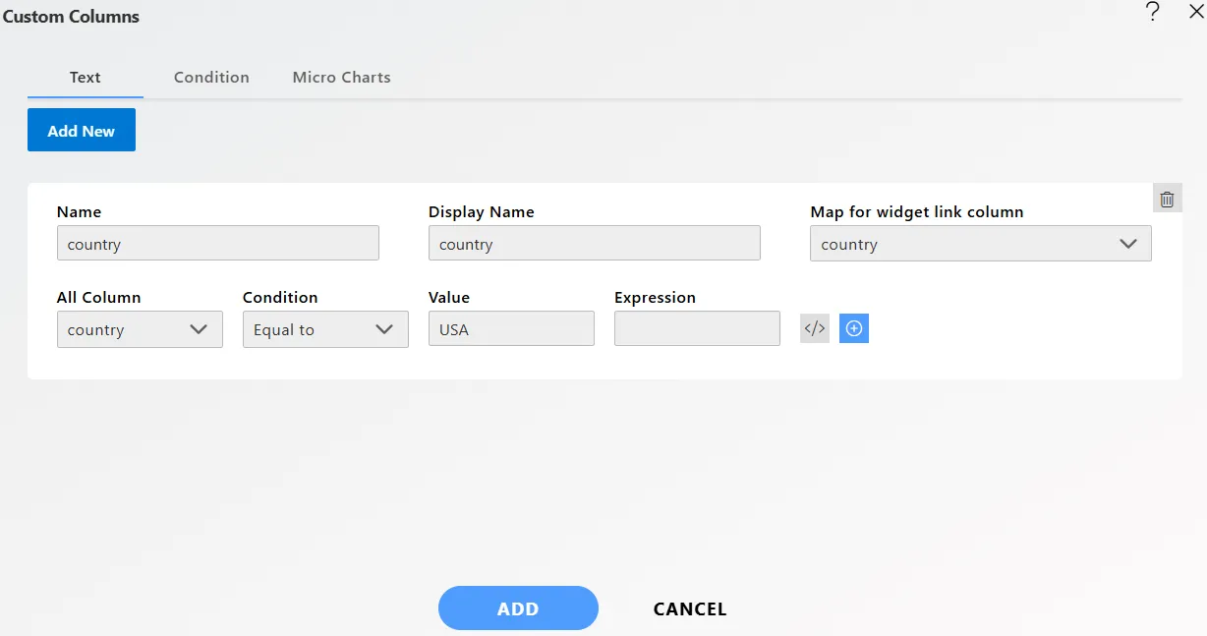1207x636 pixels.
Task: Click the Expression label
Action: click(655, 297)
